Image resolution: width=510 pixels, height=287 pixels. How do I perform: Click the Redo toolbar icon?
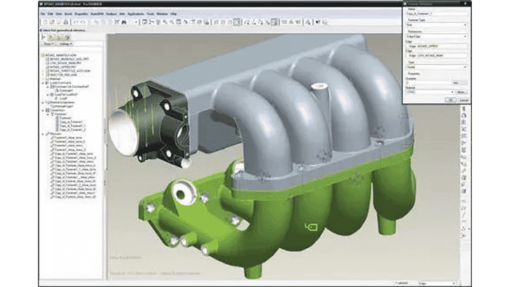83,22
